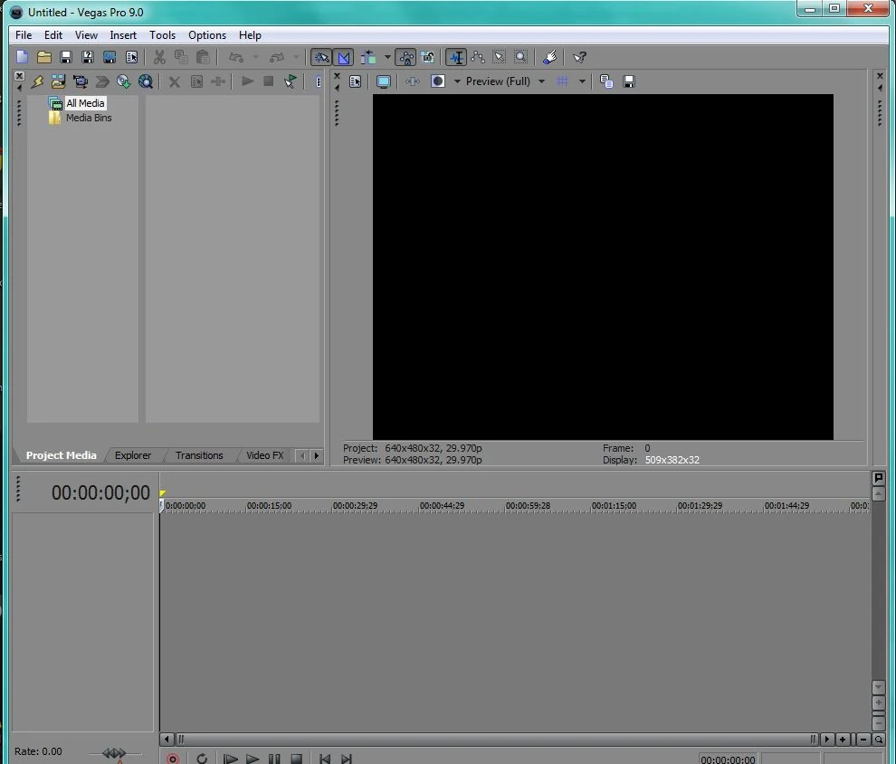Switch to the Explorer tab

(133, 455)
